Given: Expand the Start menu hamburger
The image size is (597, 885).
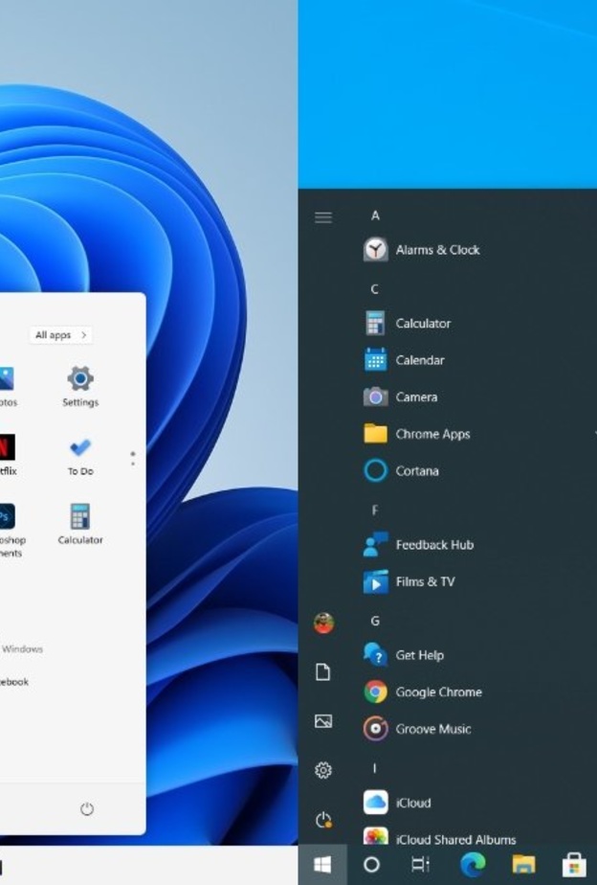Looking at the screenshot, I should (323, 217).
